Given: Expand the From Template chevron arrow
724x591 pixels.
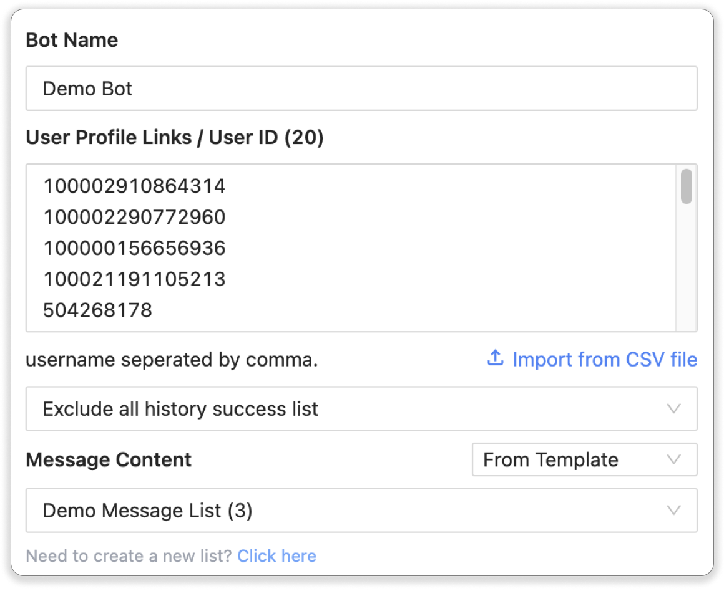Looking at the screenshot, I should click(673, 459).
